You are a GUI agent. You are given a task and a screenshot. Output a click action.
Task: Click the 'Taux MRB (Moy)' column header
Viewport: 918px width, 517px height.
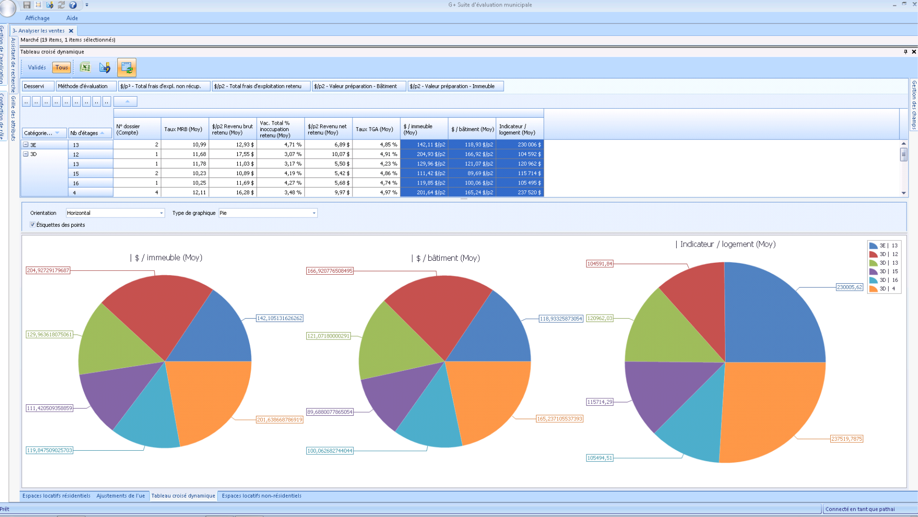pos(185,129)
